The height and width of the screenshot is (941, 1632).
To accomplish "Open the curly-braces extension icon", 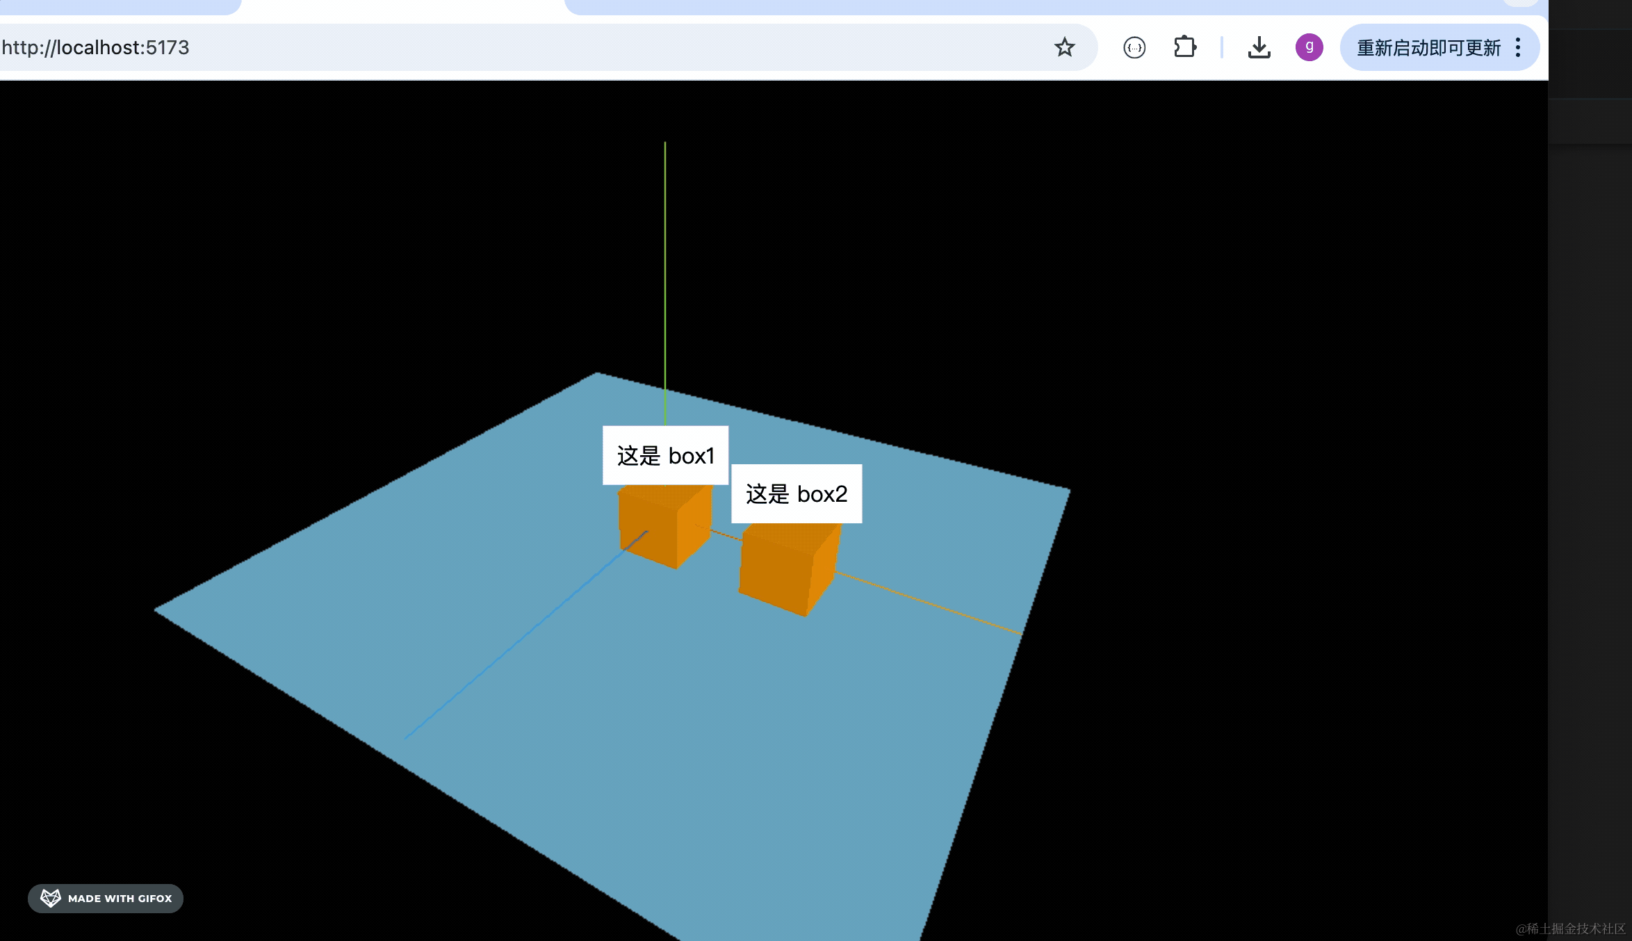I will pos(1134,47).
